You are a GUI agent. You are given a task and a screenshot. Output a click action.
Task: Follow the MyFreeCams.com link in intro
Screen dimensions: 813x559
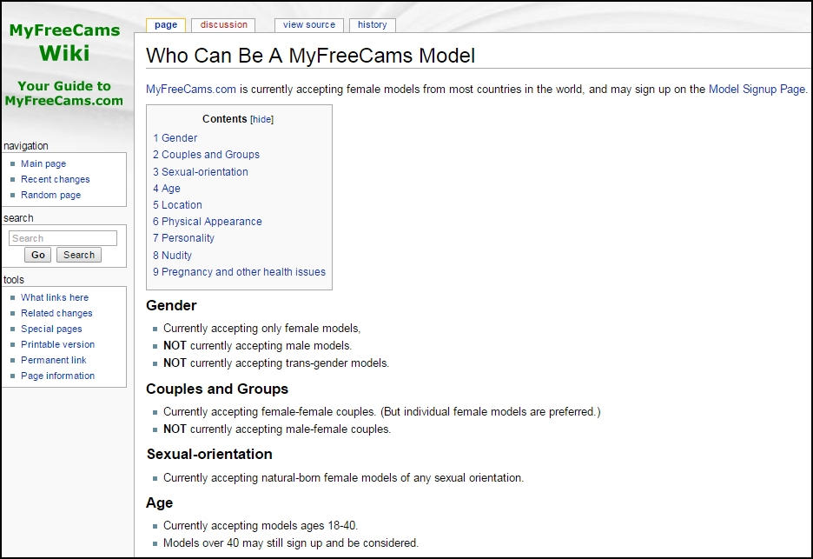pos(191,90)
